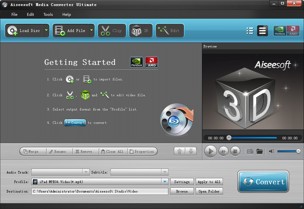Open the snapshot folder icon

(x=259, y=151)
